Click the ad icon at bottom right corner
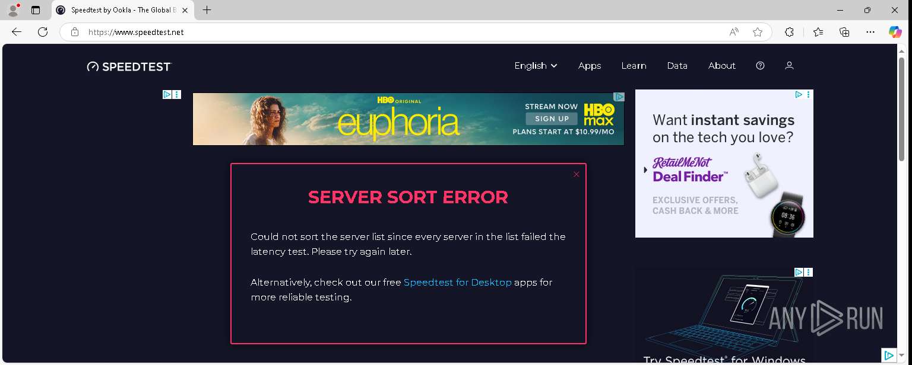912x365 pixels. click(x=888, y=355)
